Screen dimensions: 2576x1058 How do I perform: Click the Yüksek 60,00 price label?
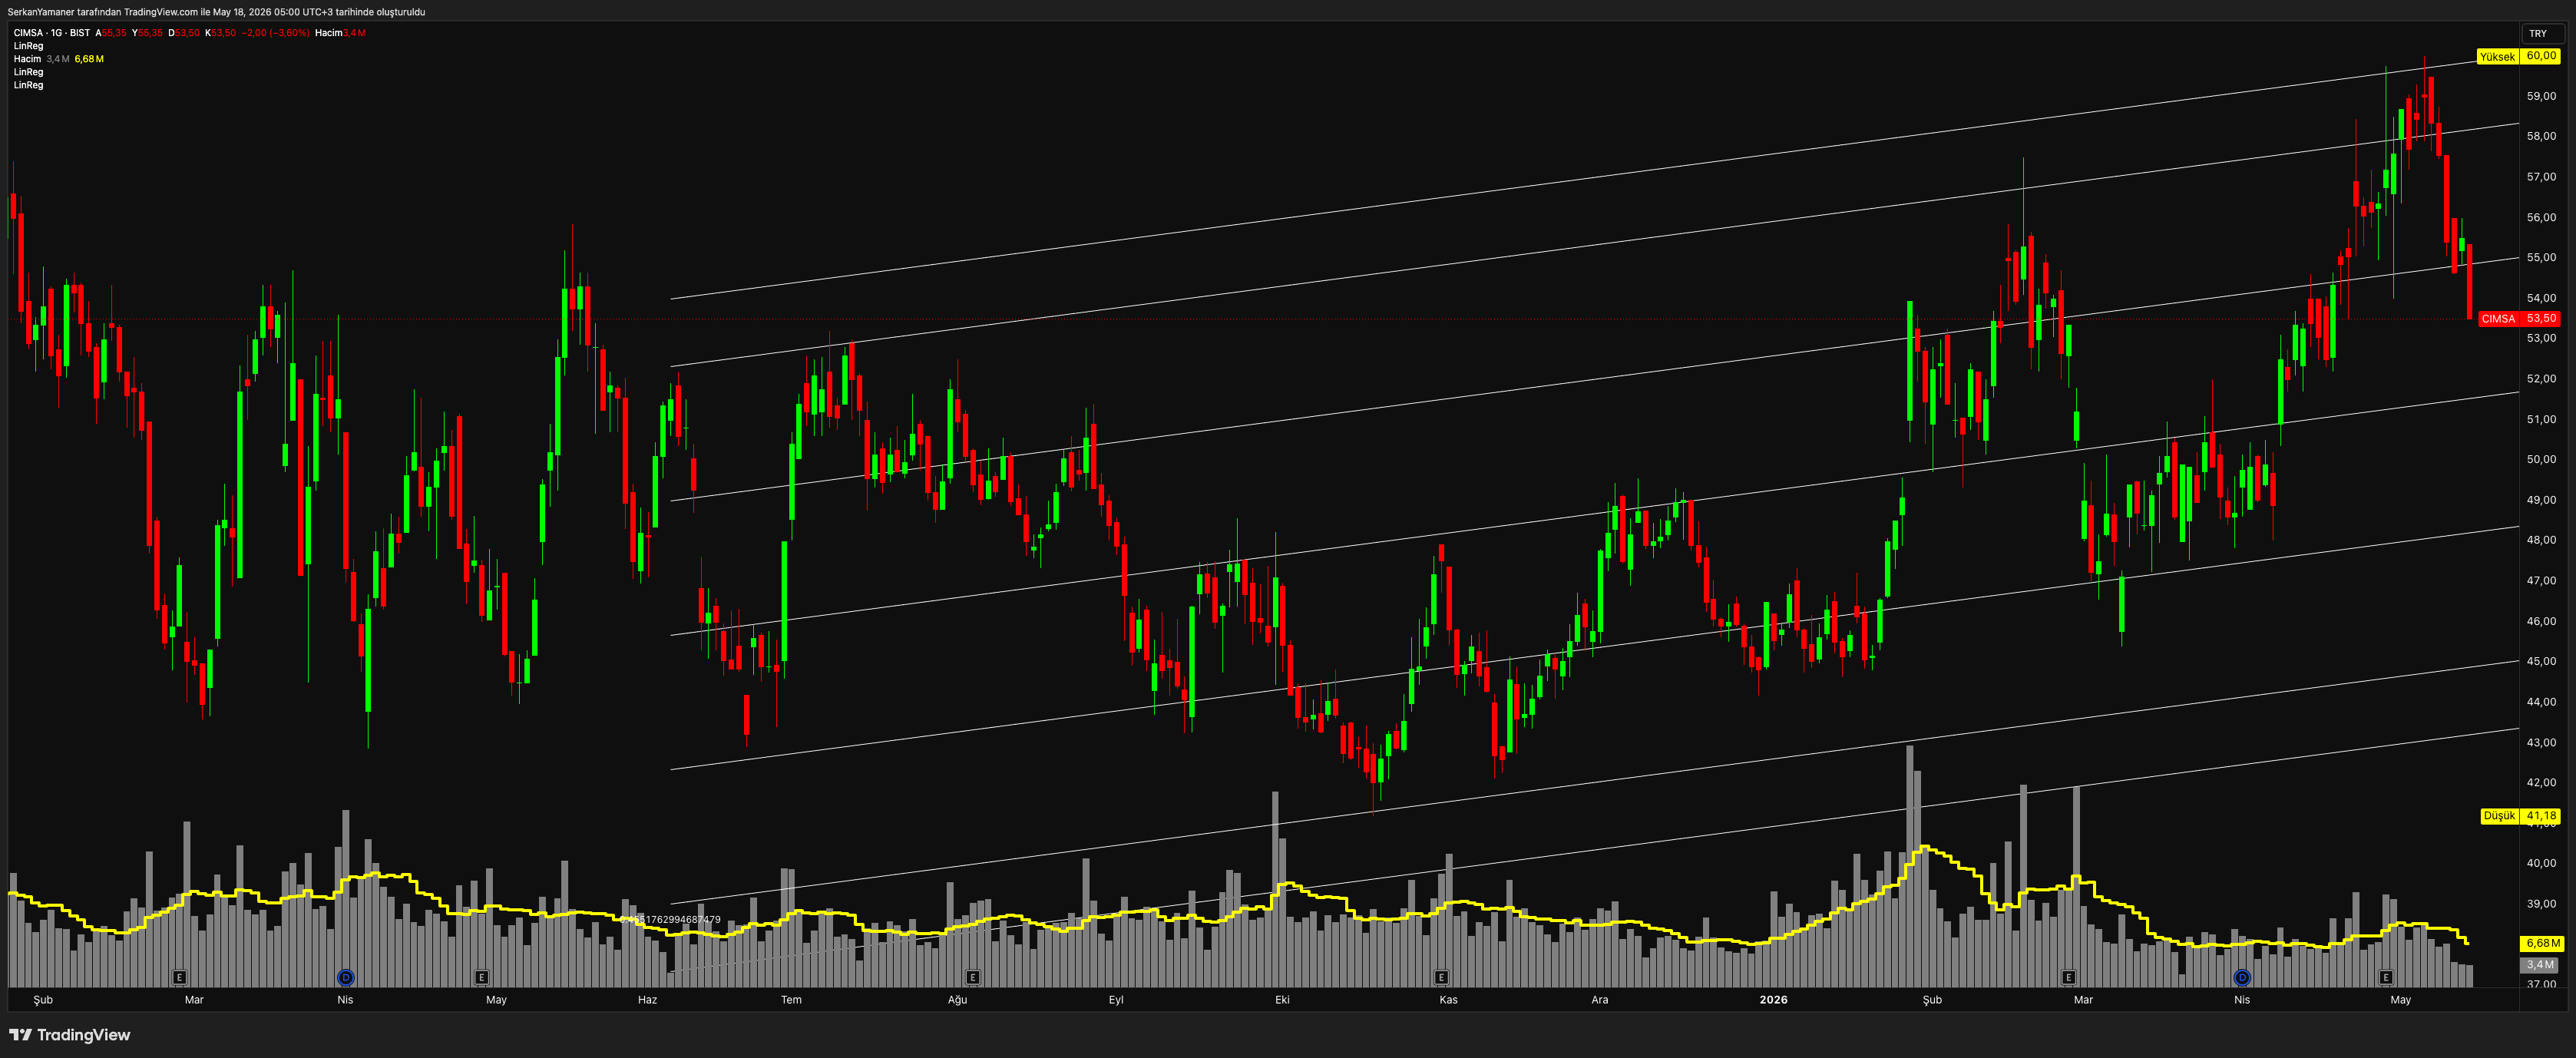(2519, 56)
